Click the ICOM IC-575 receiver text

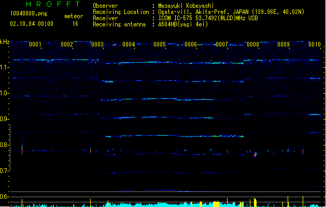click(x=208, y=18)
